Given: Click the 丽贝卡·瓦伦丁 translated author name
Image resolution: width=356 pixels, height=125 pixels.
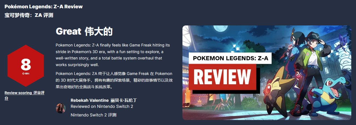Looking at the screenshot, I should coord(124,100).
